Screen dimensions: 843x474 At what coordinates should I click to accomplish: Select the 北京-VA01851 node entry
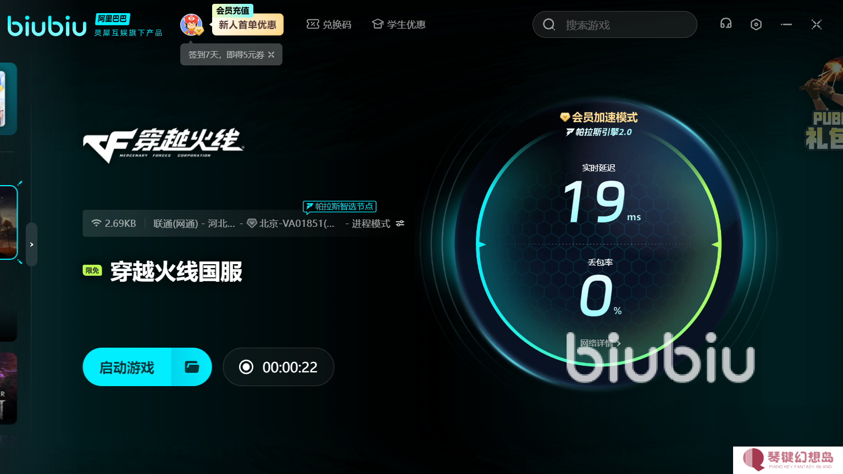click(291, 224)
